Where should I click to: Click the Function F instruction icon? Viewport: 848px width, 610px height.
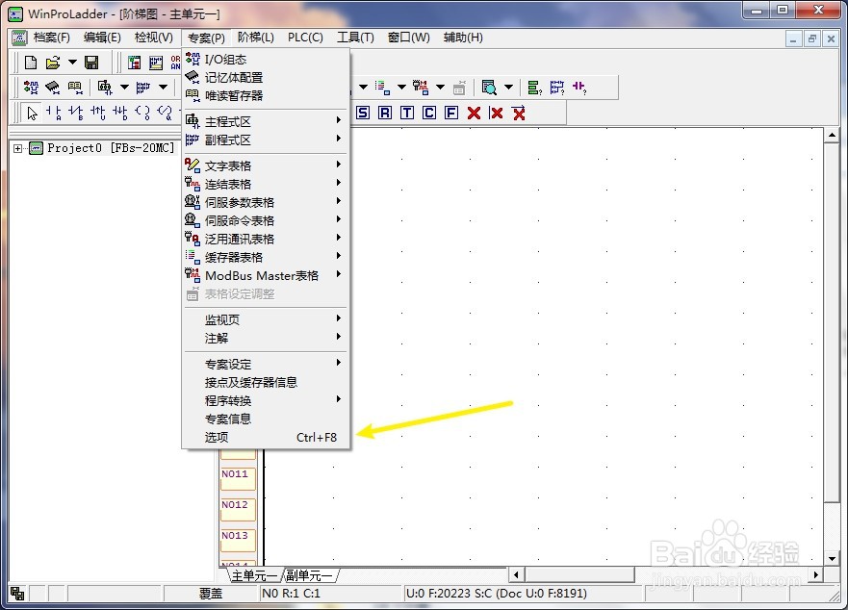pos(451,113)
